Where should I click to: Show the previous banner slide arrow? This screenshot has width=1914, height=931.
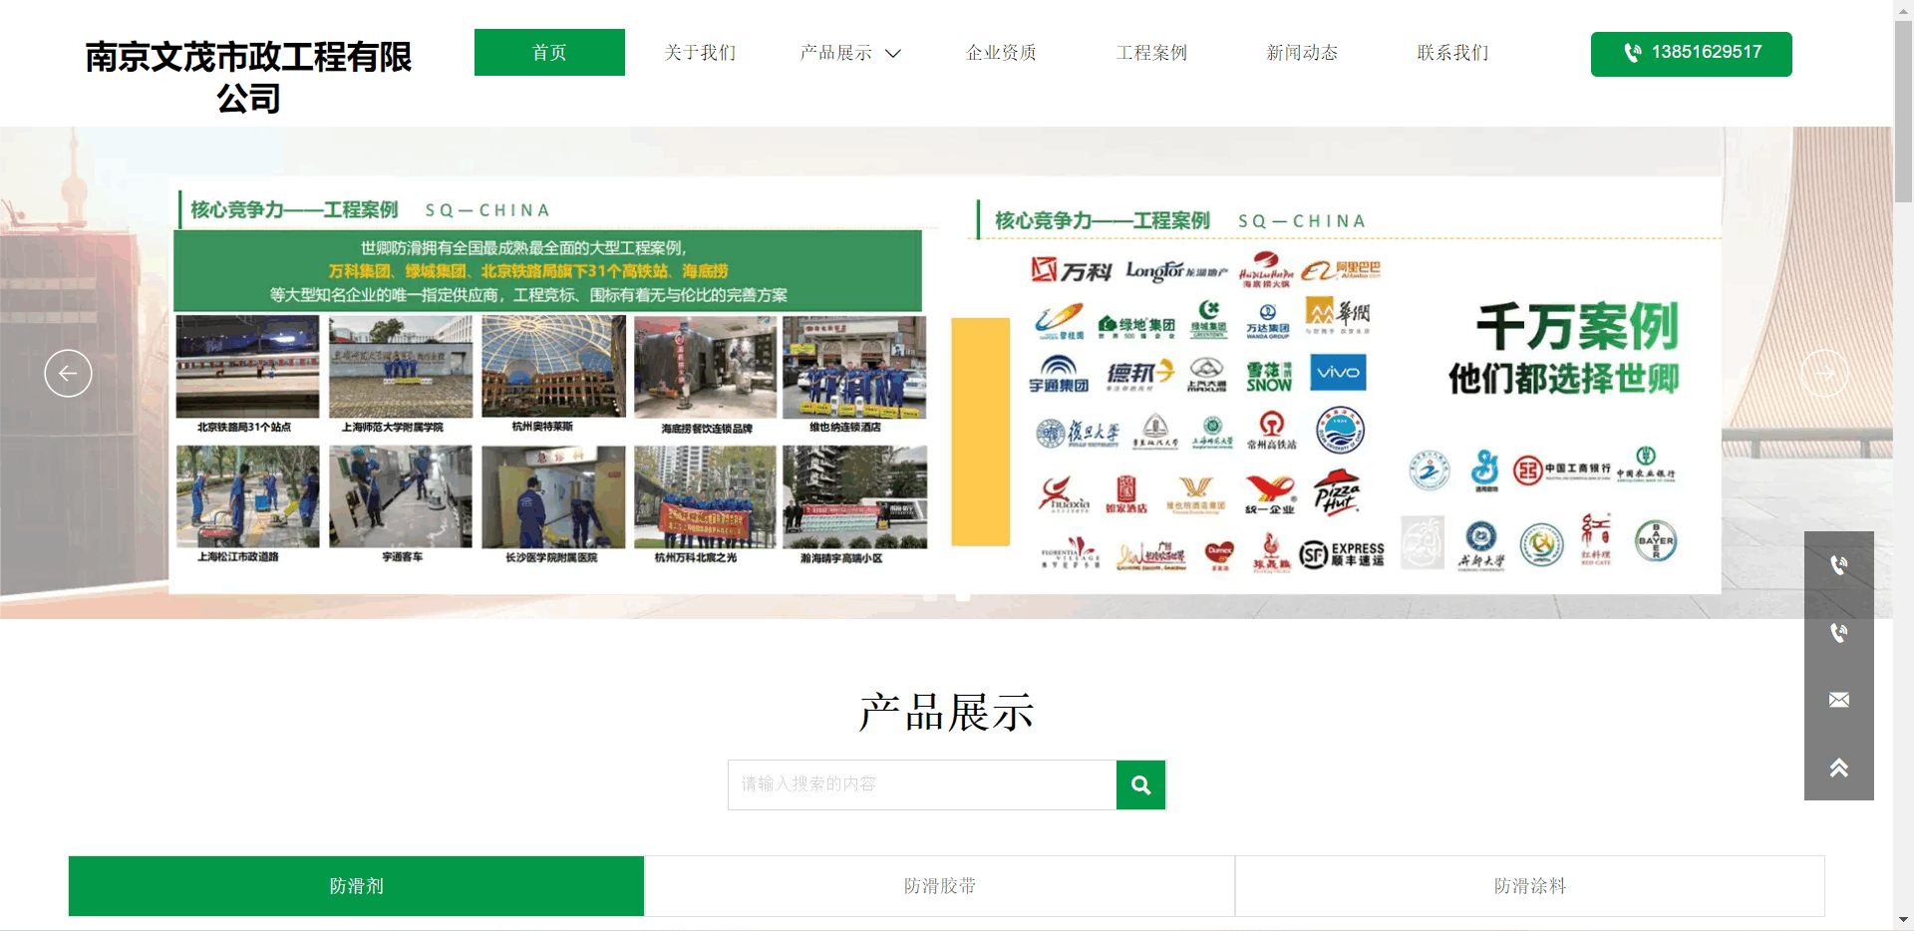click(x=68, y=374)
